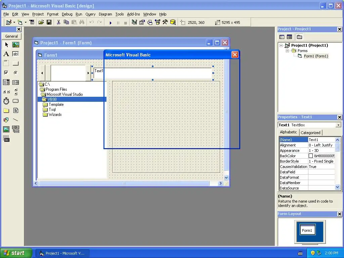Click the Find binoculars icon
The height and width of the screenshot is (258, 344).
click(x=82, y=23)
